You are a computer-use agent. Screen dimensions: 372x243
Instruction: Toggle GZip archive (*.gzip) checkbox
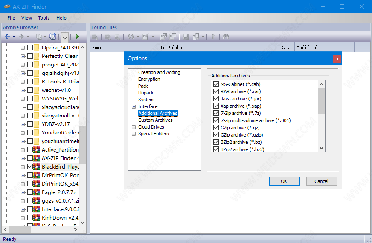(x=216, y=135)
